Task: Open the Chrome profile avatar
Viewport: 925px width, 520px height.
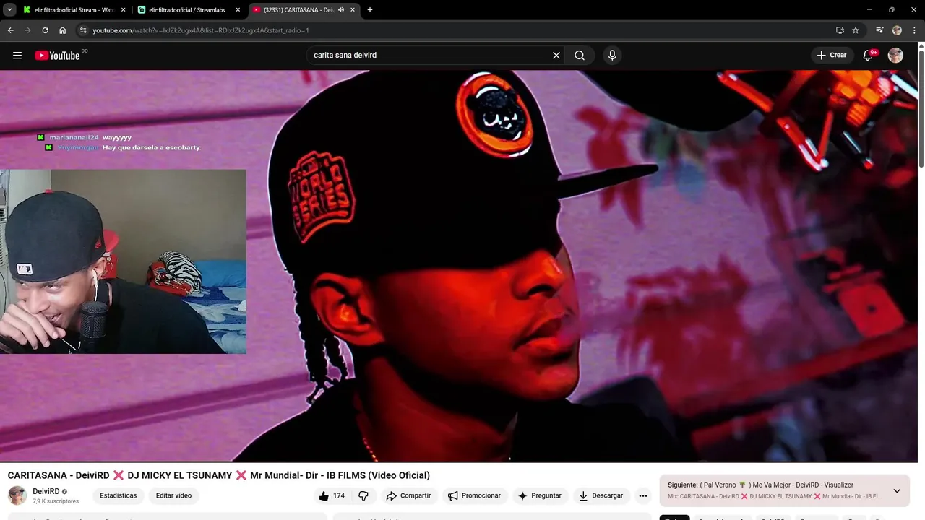Action: pos(897,30)
